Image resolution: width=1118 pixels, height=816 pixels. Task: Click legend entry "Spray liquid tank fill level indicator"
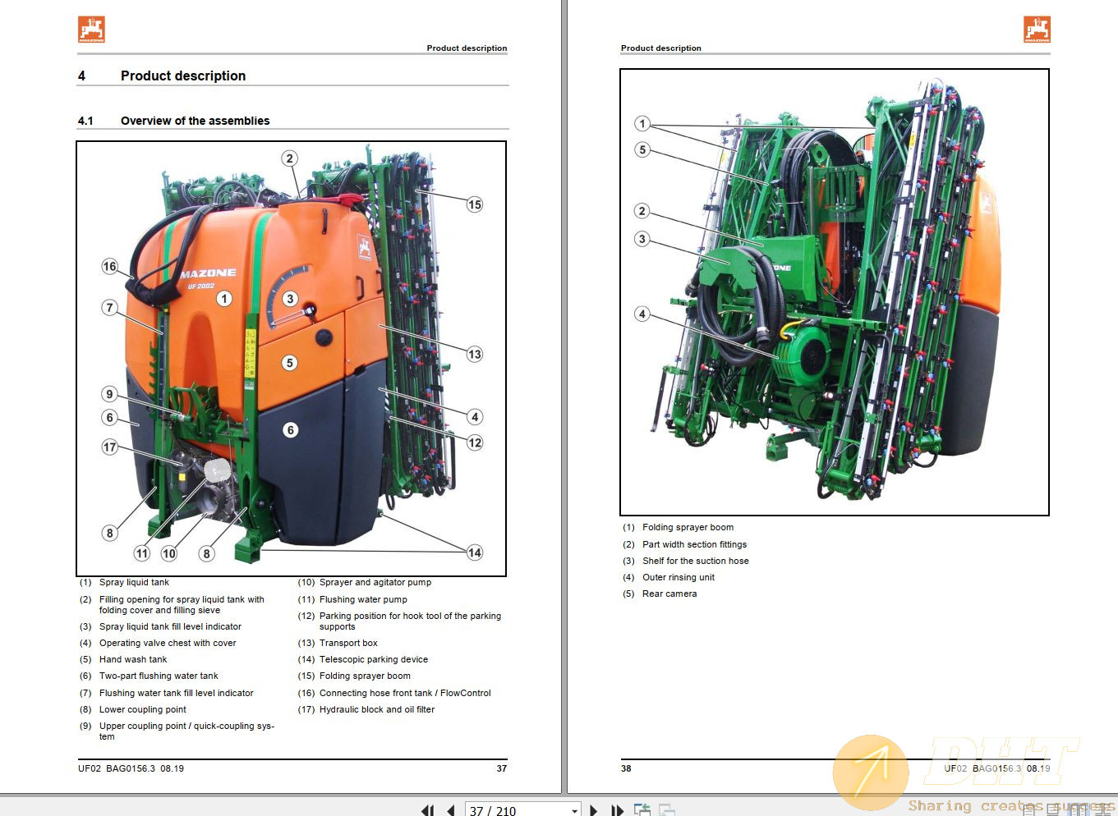click(x=170, y=626)
